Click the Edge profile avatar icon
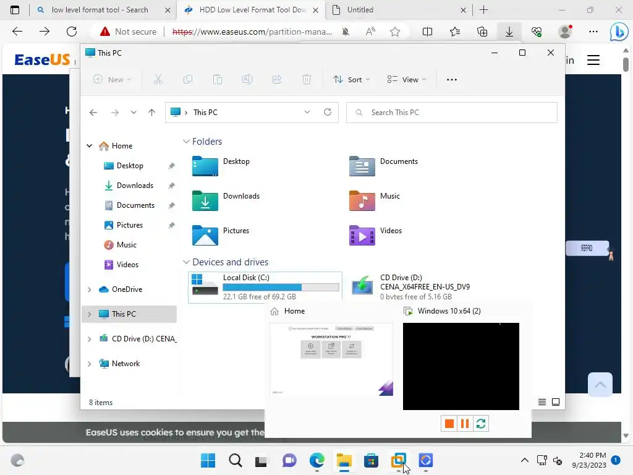This screenshot has height=475, width=633. point(565,32)
